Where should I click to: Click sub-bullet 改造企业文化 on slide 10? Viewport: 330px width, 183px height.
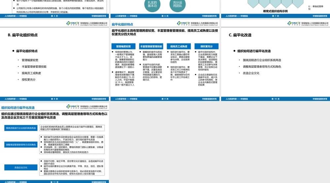pos(251,73)
